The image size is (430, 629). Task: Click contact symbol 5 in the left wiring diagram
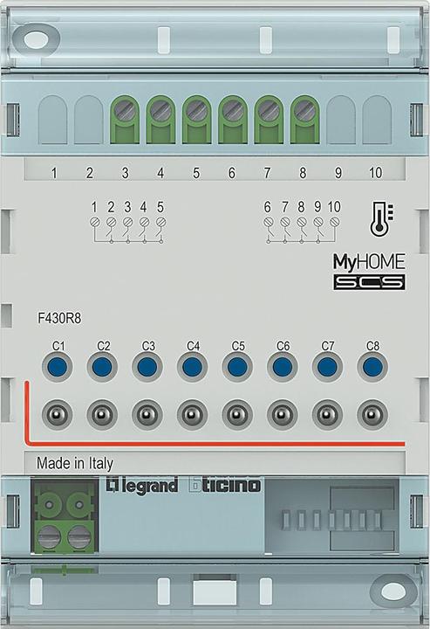pyautogui.click(x=160, y=222)
